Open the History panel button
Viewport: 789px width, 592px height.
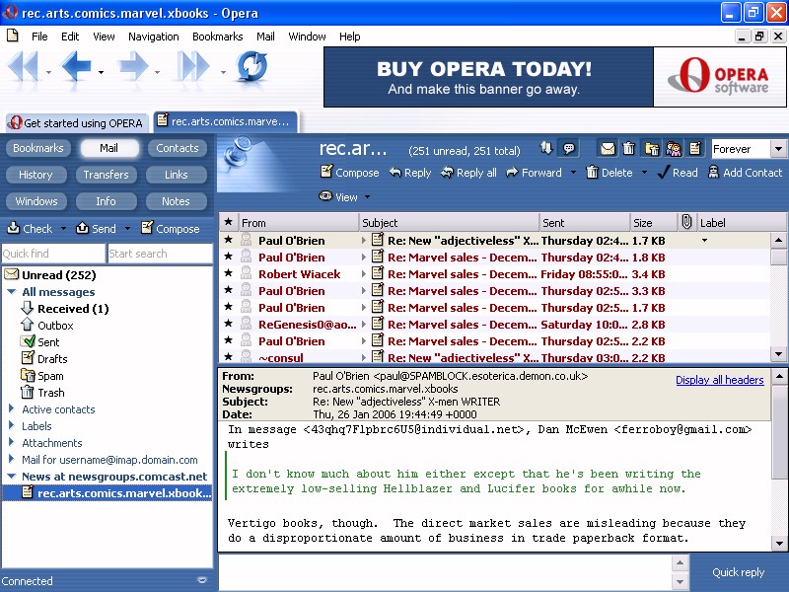point(36,175)
